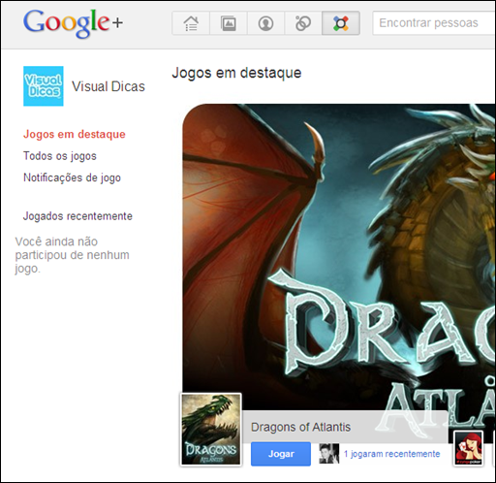This screenshot has width=496, height=483.
Task: Click the recent player's avatar photo
Action: [329, 454]
